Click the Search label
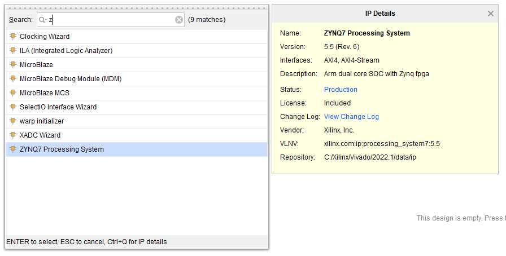 [x=21, y=20]
